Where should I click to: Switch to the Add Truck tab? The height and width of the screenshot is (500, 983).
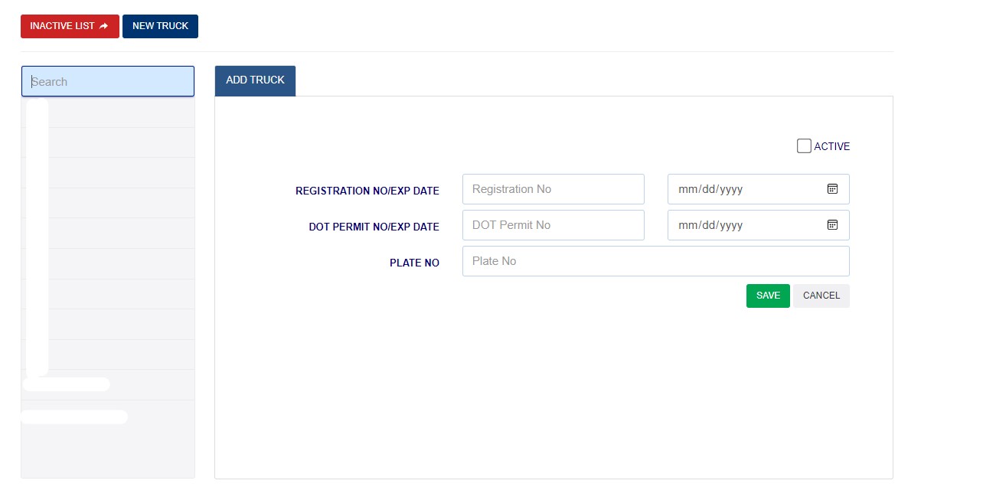coord(255,80)
